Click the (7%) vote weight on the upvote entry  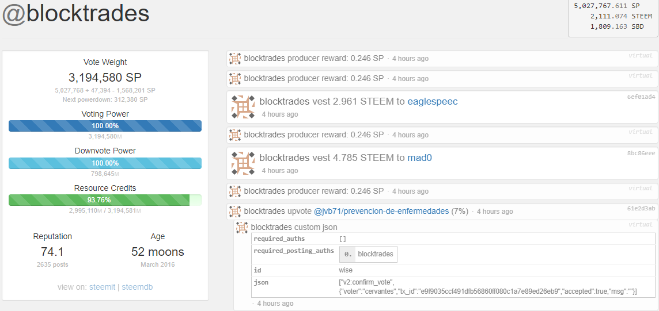click(460, 211)
